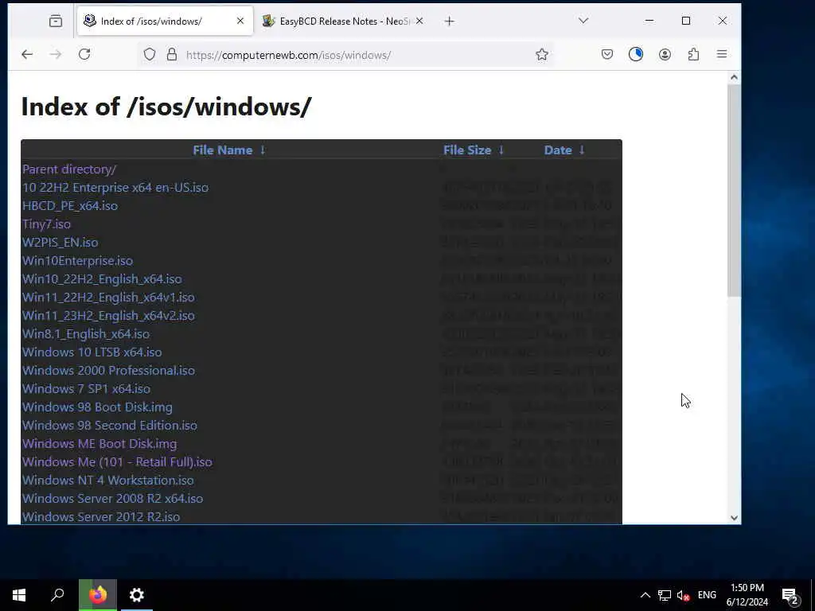Open Win10Enterprise.iso link

click(77, 261)
